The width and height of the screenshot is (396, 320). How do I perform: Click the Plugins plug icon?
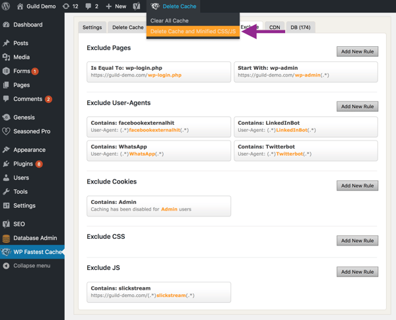tap(6, 164)
